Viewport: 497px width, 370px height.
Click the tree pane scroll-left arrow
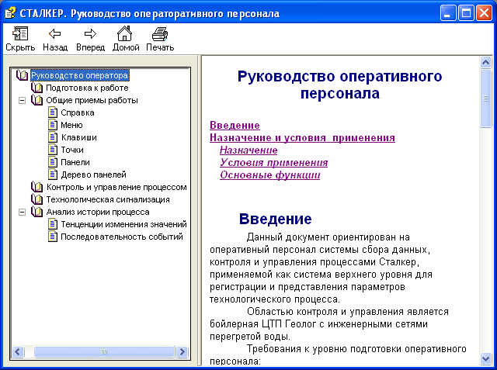click(18, 351)
